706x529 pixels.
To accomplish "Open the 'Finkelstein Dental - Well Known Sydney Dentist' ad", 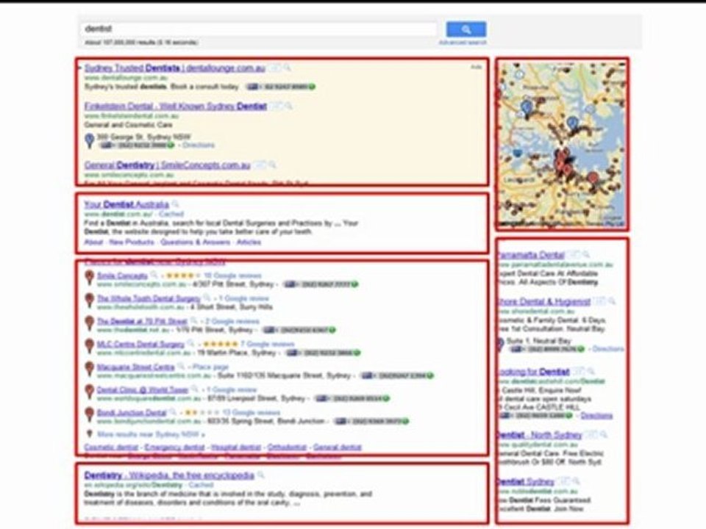I will tap(176, 107).
